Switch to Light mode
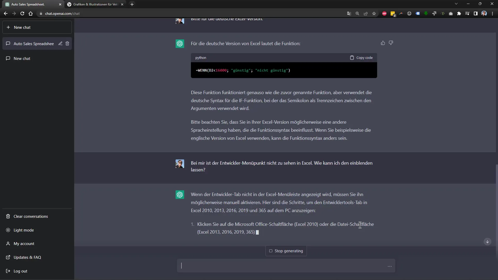This screenshot has width=498, height=280. click(x=37, y=230)
